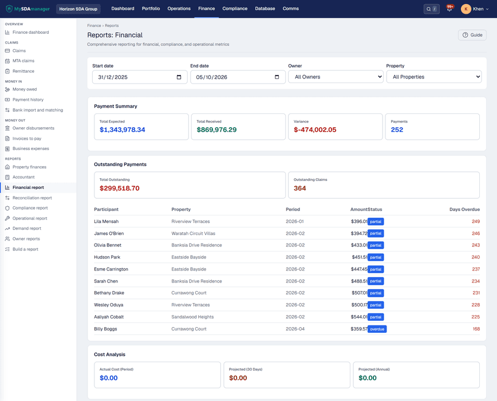The height and width of the screenshot is (401, 497).
Task: Open the End date calendar picker icon
Action: 277,77
